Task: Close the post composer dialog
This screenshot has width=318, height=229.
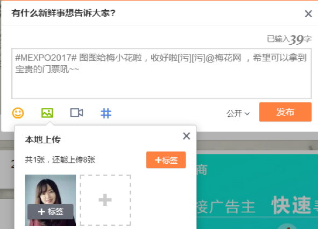Action: click(x=308, y=14)
